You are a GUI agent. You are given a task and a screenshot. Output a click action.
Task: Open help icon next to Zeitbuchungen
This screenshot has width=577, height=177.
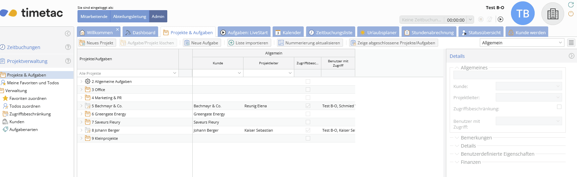tap(68, 47)
